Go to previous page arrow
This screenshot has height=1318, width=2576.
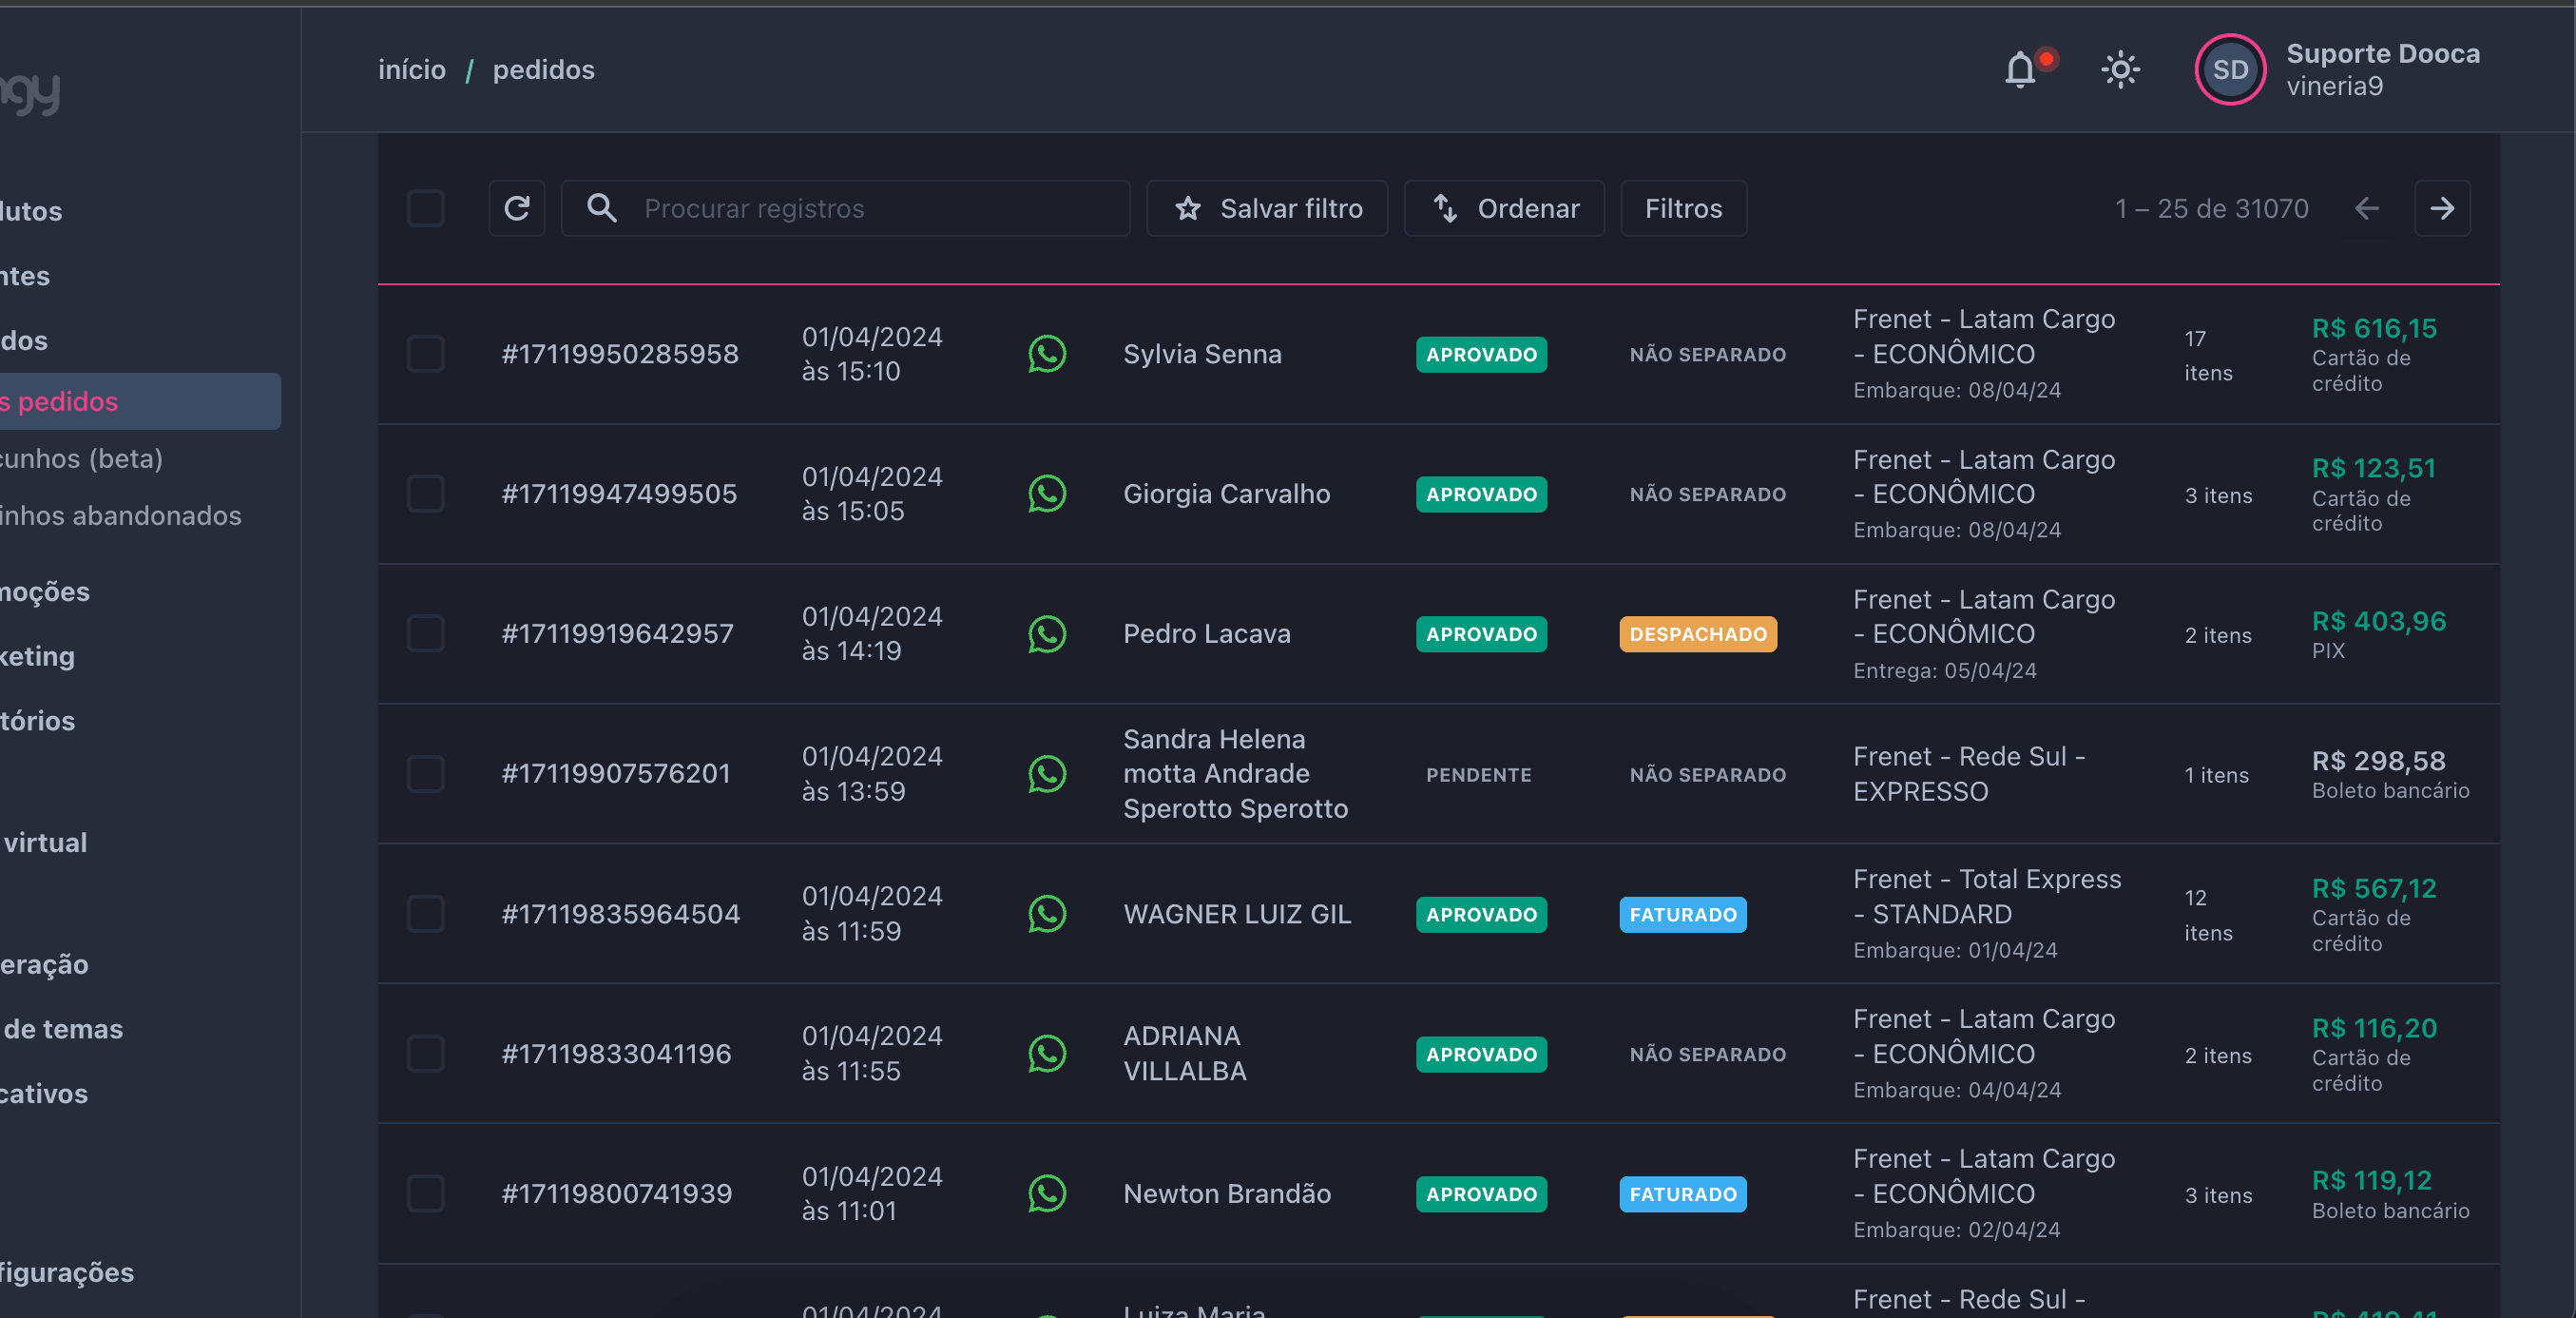[x=2366, y=208]
